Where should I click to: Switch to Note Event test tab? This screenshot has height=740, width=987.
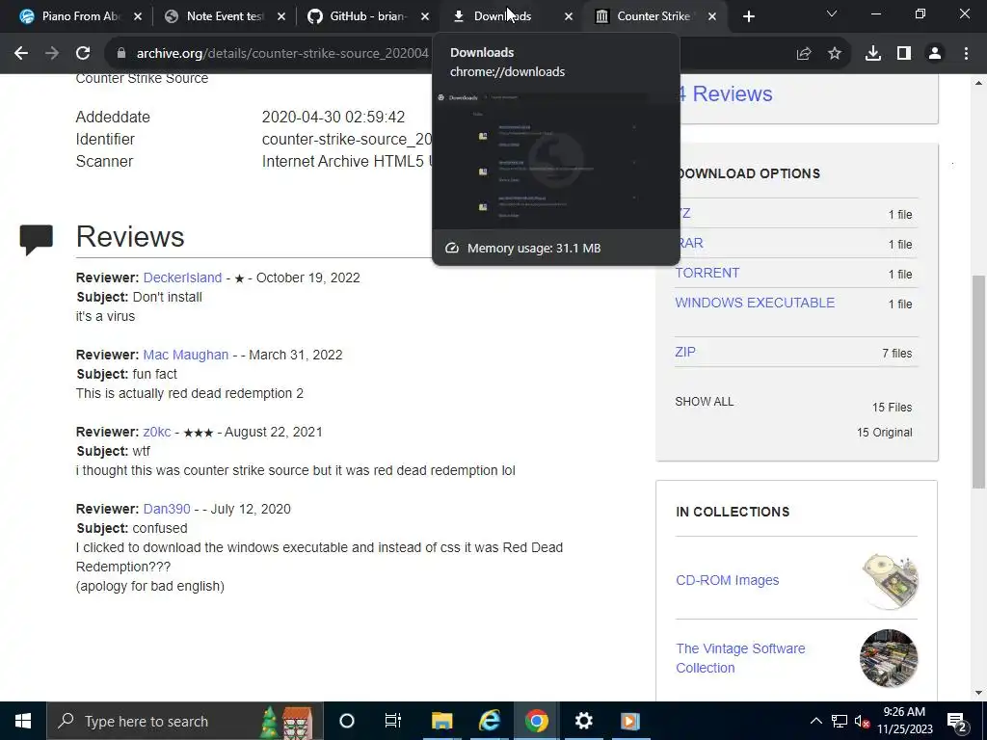[224, 16]
